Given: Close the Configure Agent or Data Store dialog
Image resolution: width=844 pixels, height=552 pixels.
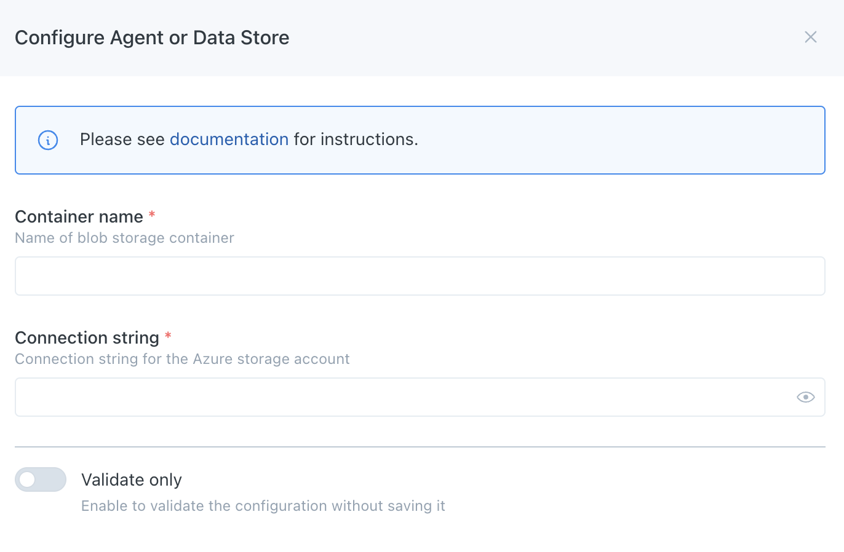Looking at the screenshot, I should [810, 37].
